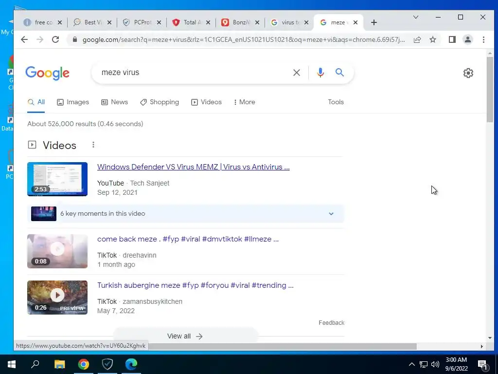Click the horizontal scrollbar thumb
498x374 pixels.
[x=283, y=346]
